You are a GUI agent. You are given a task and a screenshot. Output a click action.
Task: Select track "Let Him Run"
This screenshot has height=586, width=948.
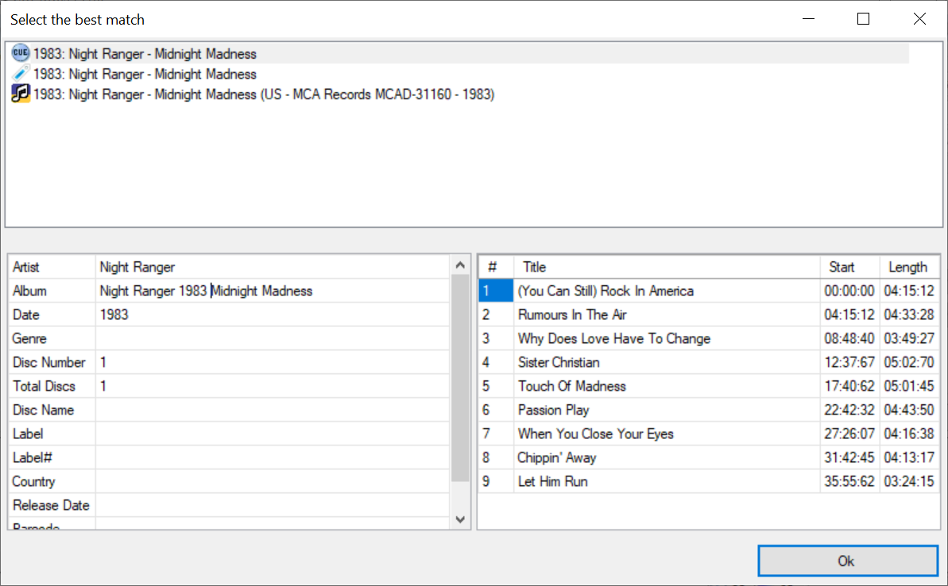tap(552, 481)
